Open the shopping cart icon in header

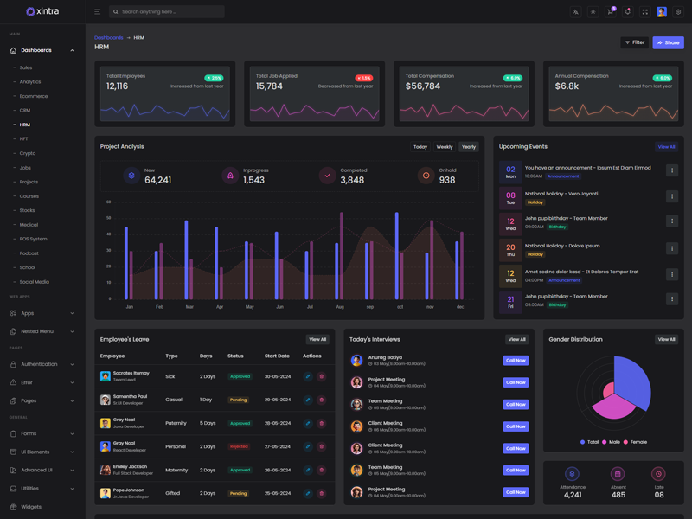[610, 12]
